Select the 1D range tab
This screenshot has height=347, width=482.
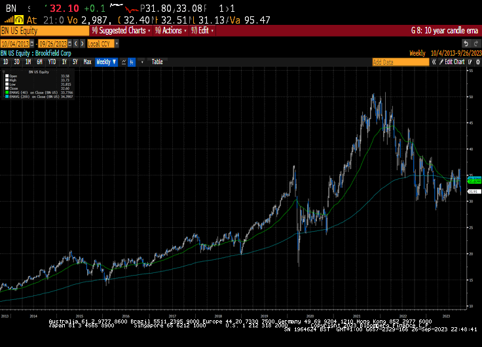(x=5, y=62)
